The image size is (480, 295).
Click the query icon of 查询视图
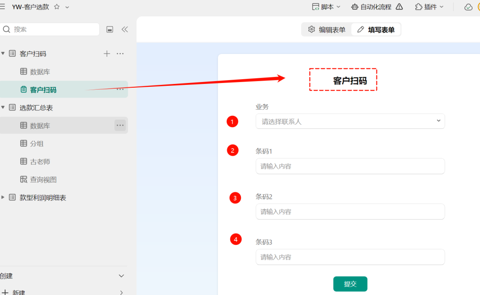pyautogui.click(x=23, y=179)
